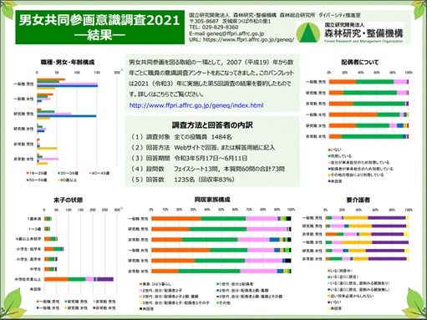Click the 森林研究・整備機構 logo text
Image resolution: width=427 pixels, height=320 pixels.
[363, 33]
